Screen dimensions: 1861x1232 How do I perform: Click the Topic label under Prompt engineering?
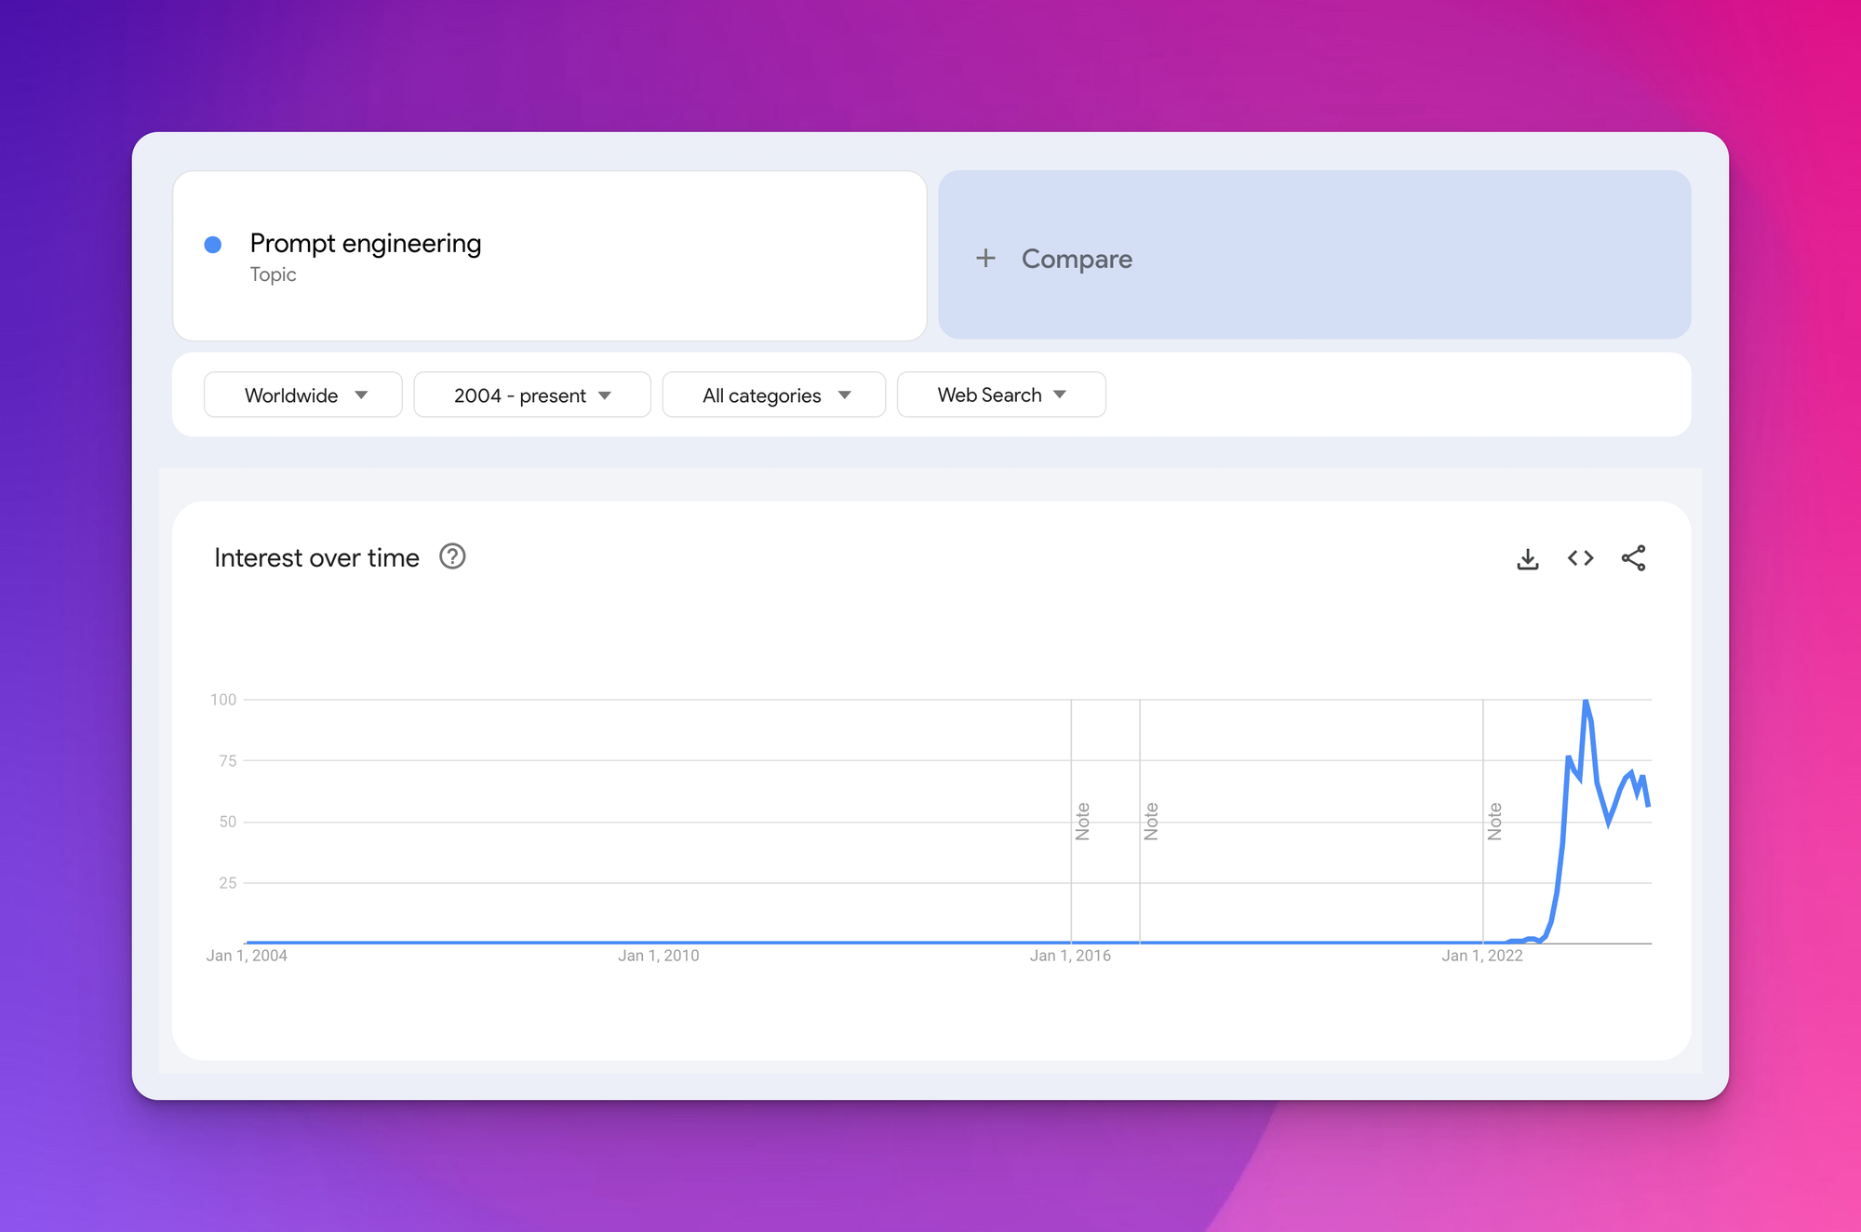tap(273, 275)
